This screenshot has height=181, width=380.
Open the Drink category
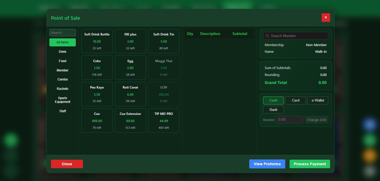(62, 51)
